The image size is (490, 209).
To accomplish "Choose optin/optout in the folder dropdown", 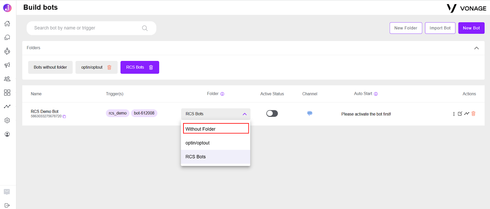I will pyautogui.click(x=216, y=143).
